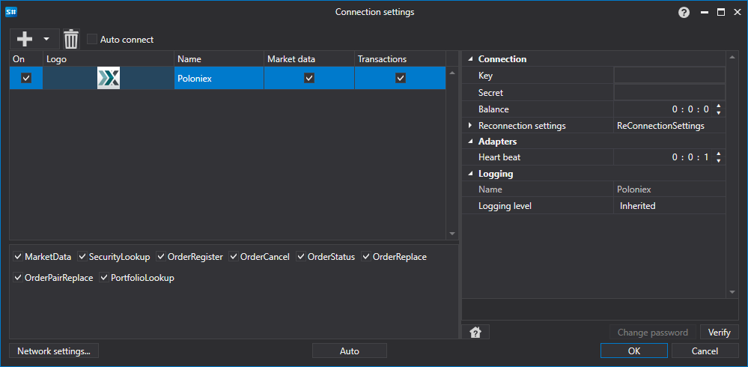Uncheck the MarketData message type
Screen dimensions: 748x367
tap(18, 257)
